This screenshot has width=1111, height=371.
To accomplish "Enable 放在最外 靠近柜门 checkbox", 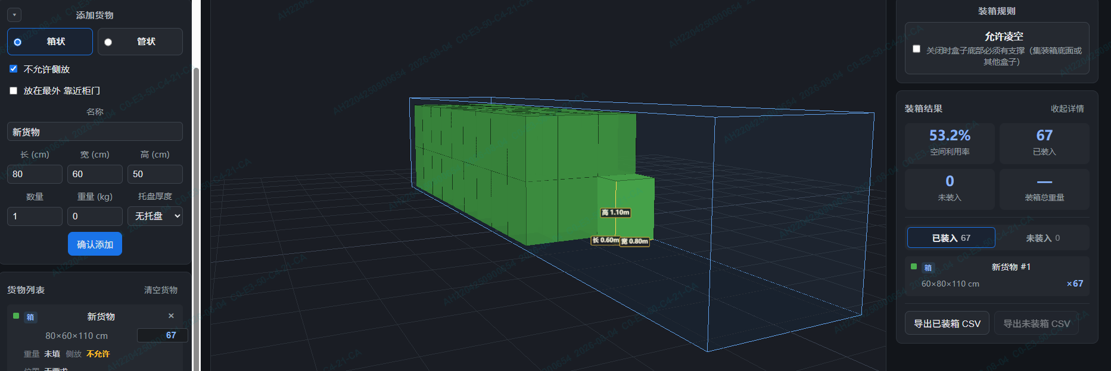I will pos(13,90).
